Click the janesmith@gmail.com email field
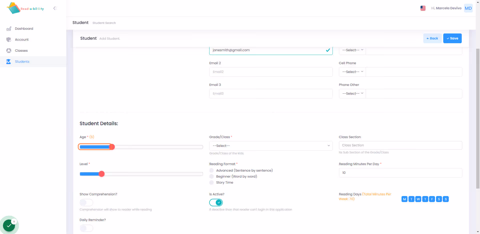 [271, 50]
